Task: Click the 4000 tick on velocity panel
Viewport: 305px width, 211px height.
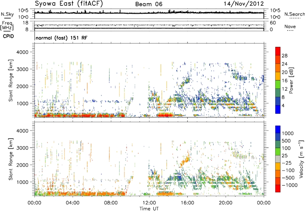Action: pyautogui.click(x=22, y=131)
